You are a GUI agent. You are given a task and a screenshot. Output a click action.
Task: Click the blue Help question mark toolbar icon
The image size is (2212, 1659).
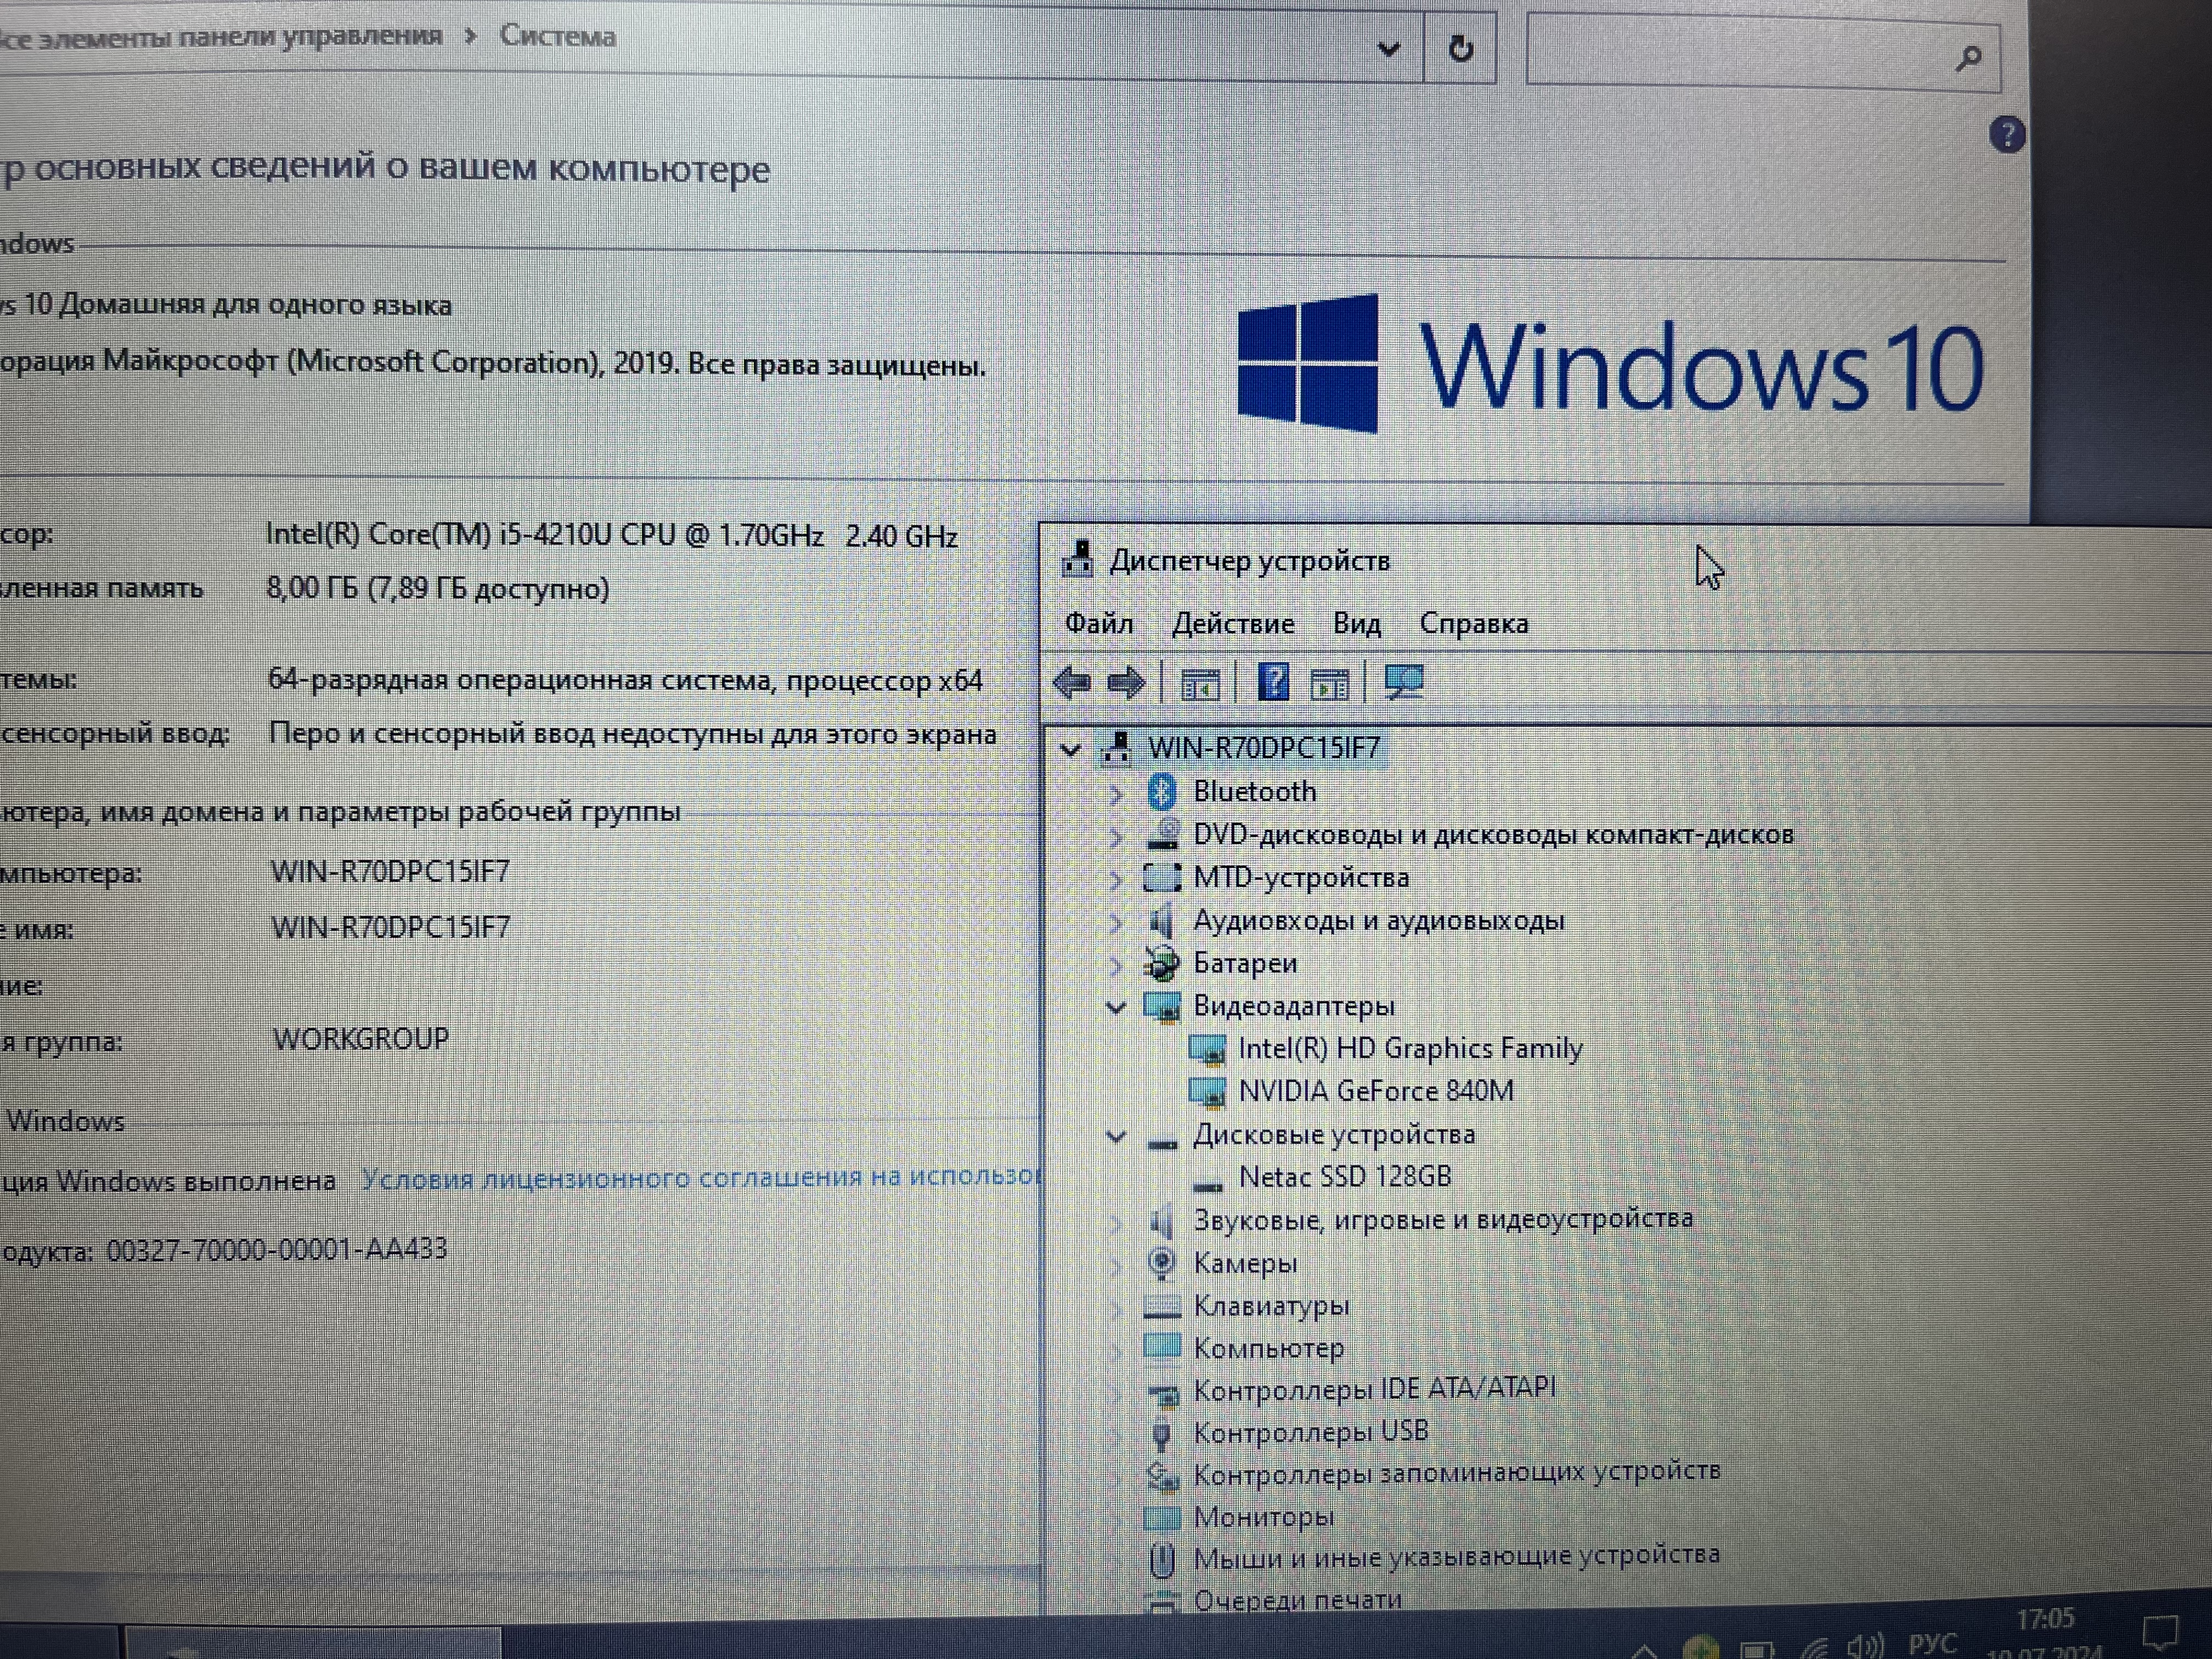point(1273,682)
